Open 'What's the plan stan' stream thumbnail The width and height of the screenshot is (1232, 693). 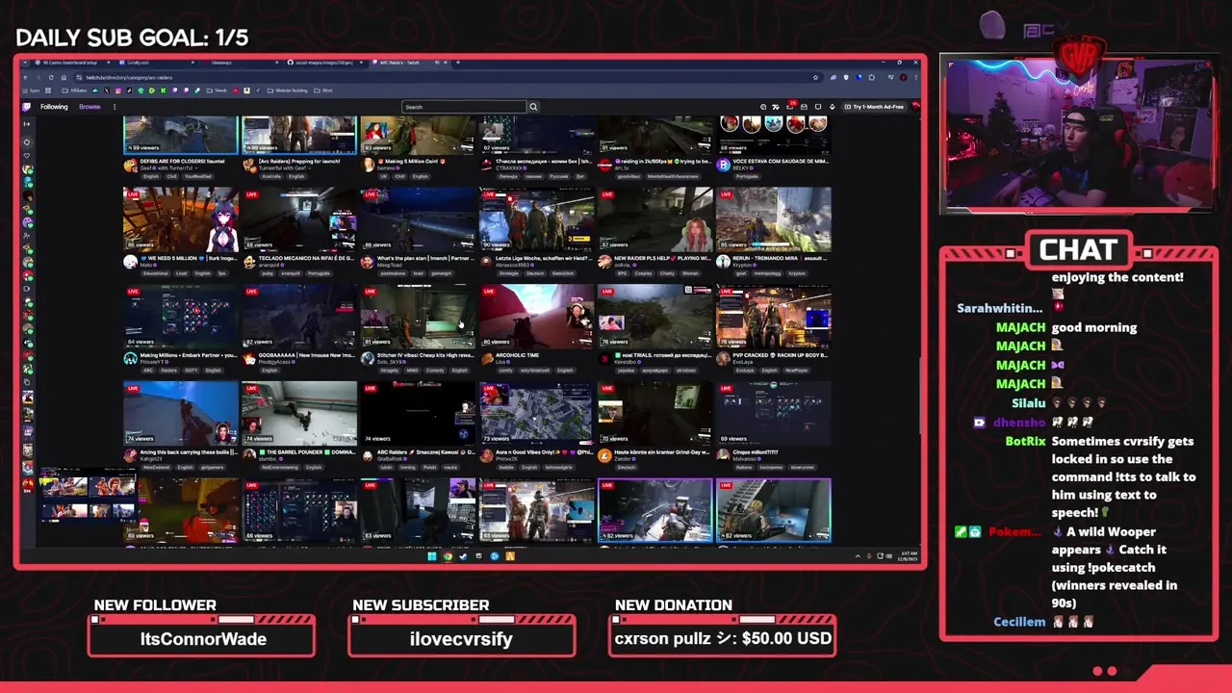click(418, 220)
